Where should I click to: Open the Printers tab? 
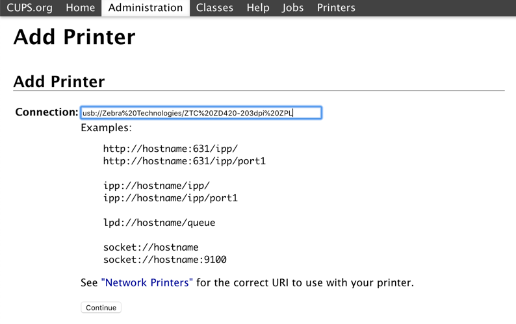[336, 8]
